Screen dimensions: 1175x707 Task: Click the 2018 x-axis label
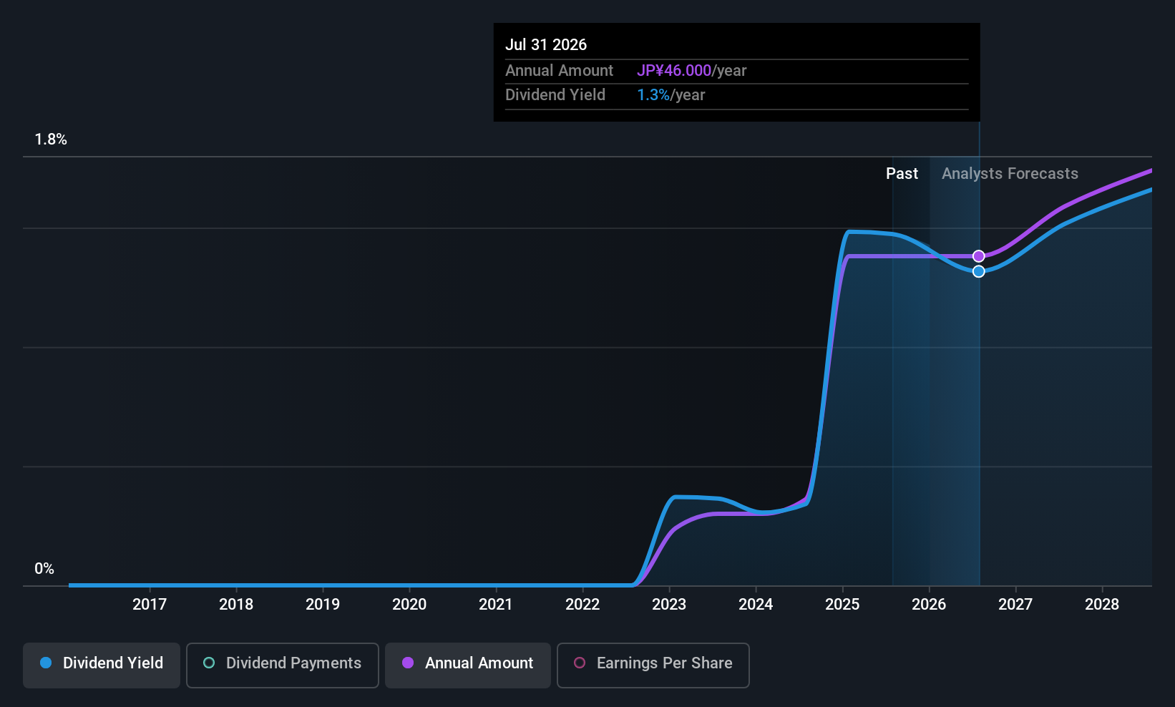236,605
